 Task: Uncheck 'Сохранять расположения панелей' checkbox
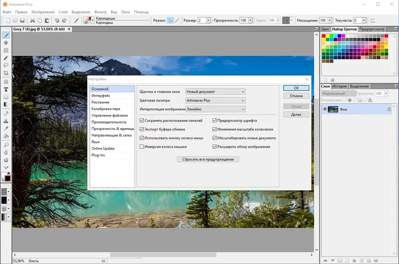click(x=142, y=121)
